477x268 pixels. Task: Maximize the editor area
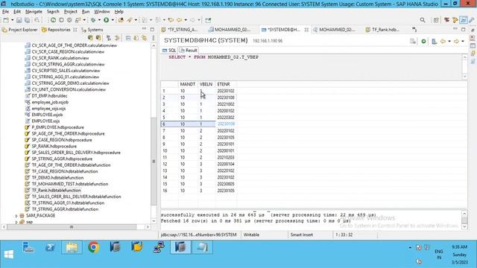click(464, 29)
